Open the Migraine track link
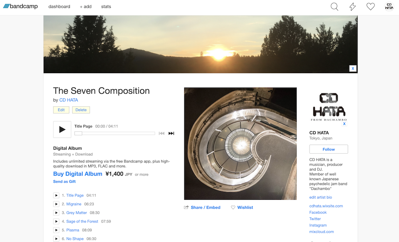The image size is (399, 242). (x=74, y=204)
